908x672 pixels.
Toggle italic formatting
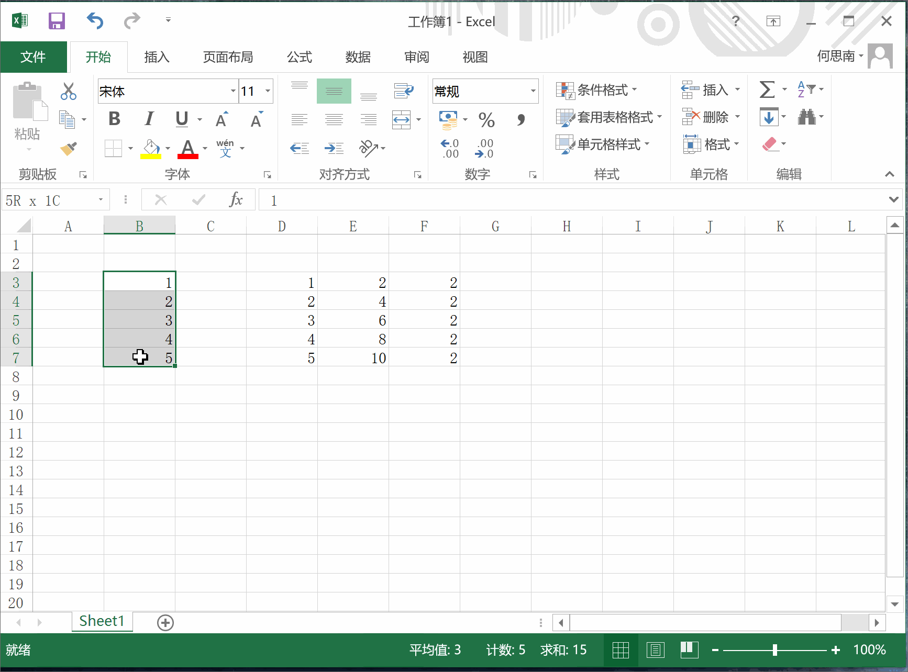(x=149, y=119)
